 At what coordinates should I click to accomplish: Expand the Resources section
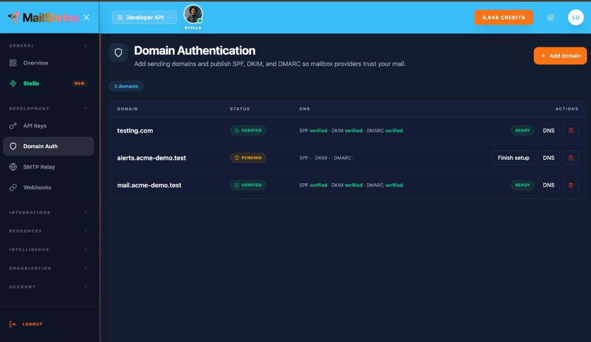(48, 231)
